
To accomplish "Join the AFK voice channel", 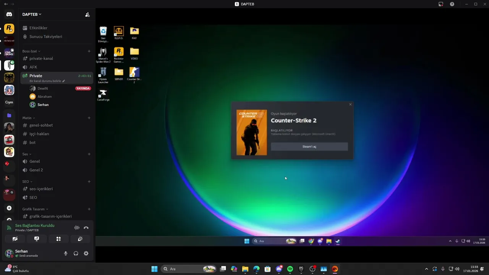I will [57, 67].
